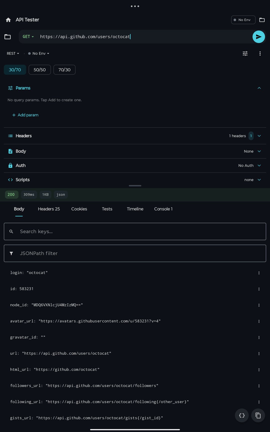Screen dimensions: 270x432
Task: Expand the Headers section chevron
Action: point(259,136)
